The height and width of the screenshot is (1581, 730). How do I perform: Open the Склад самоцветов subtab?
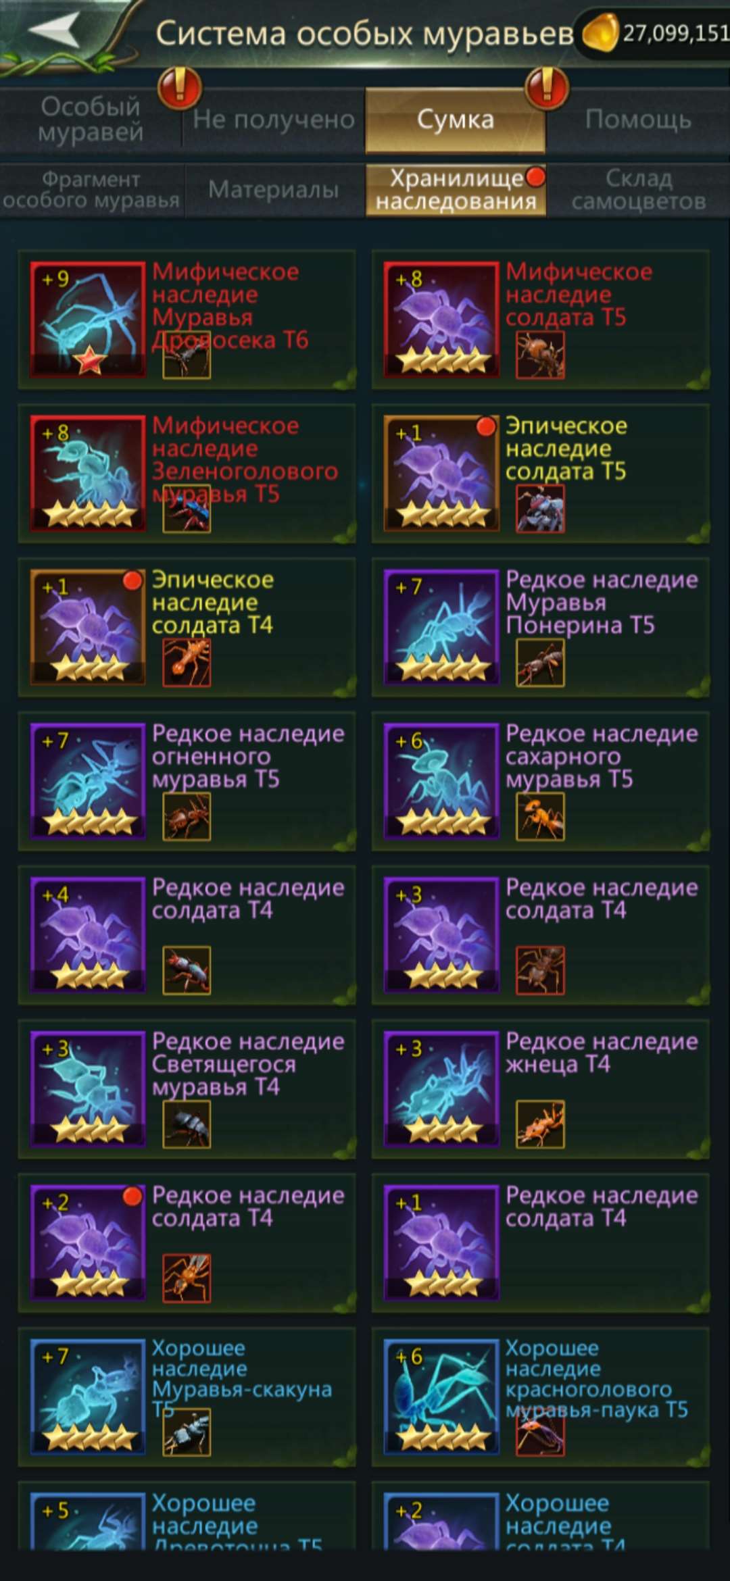(x=639, y=190)
